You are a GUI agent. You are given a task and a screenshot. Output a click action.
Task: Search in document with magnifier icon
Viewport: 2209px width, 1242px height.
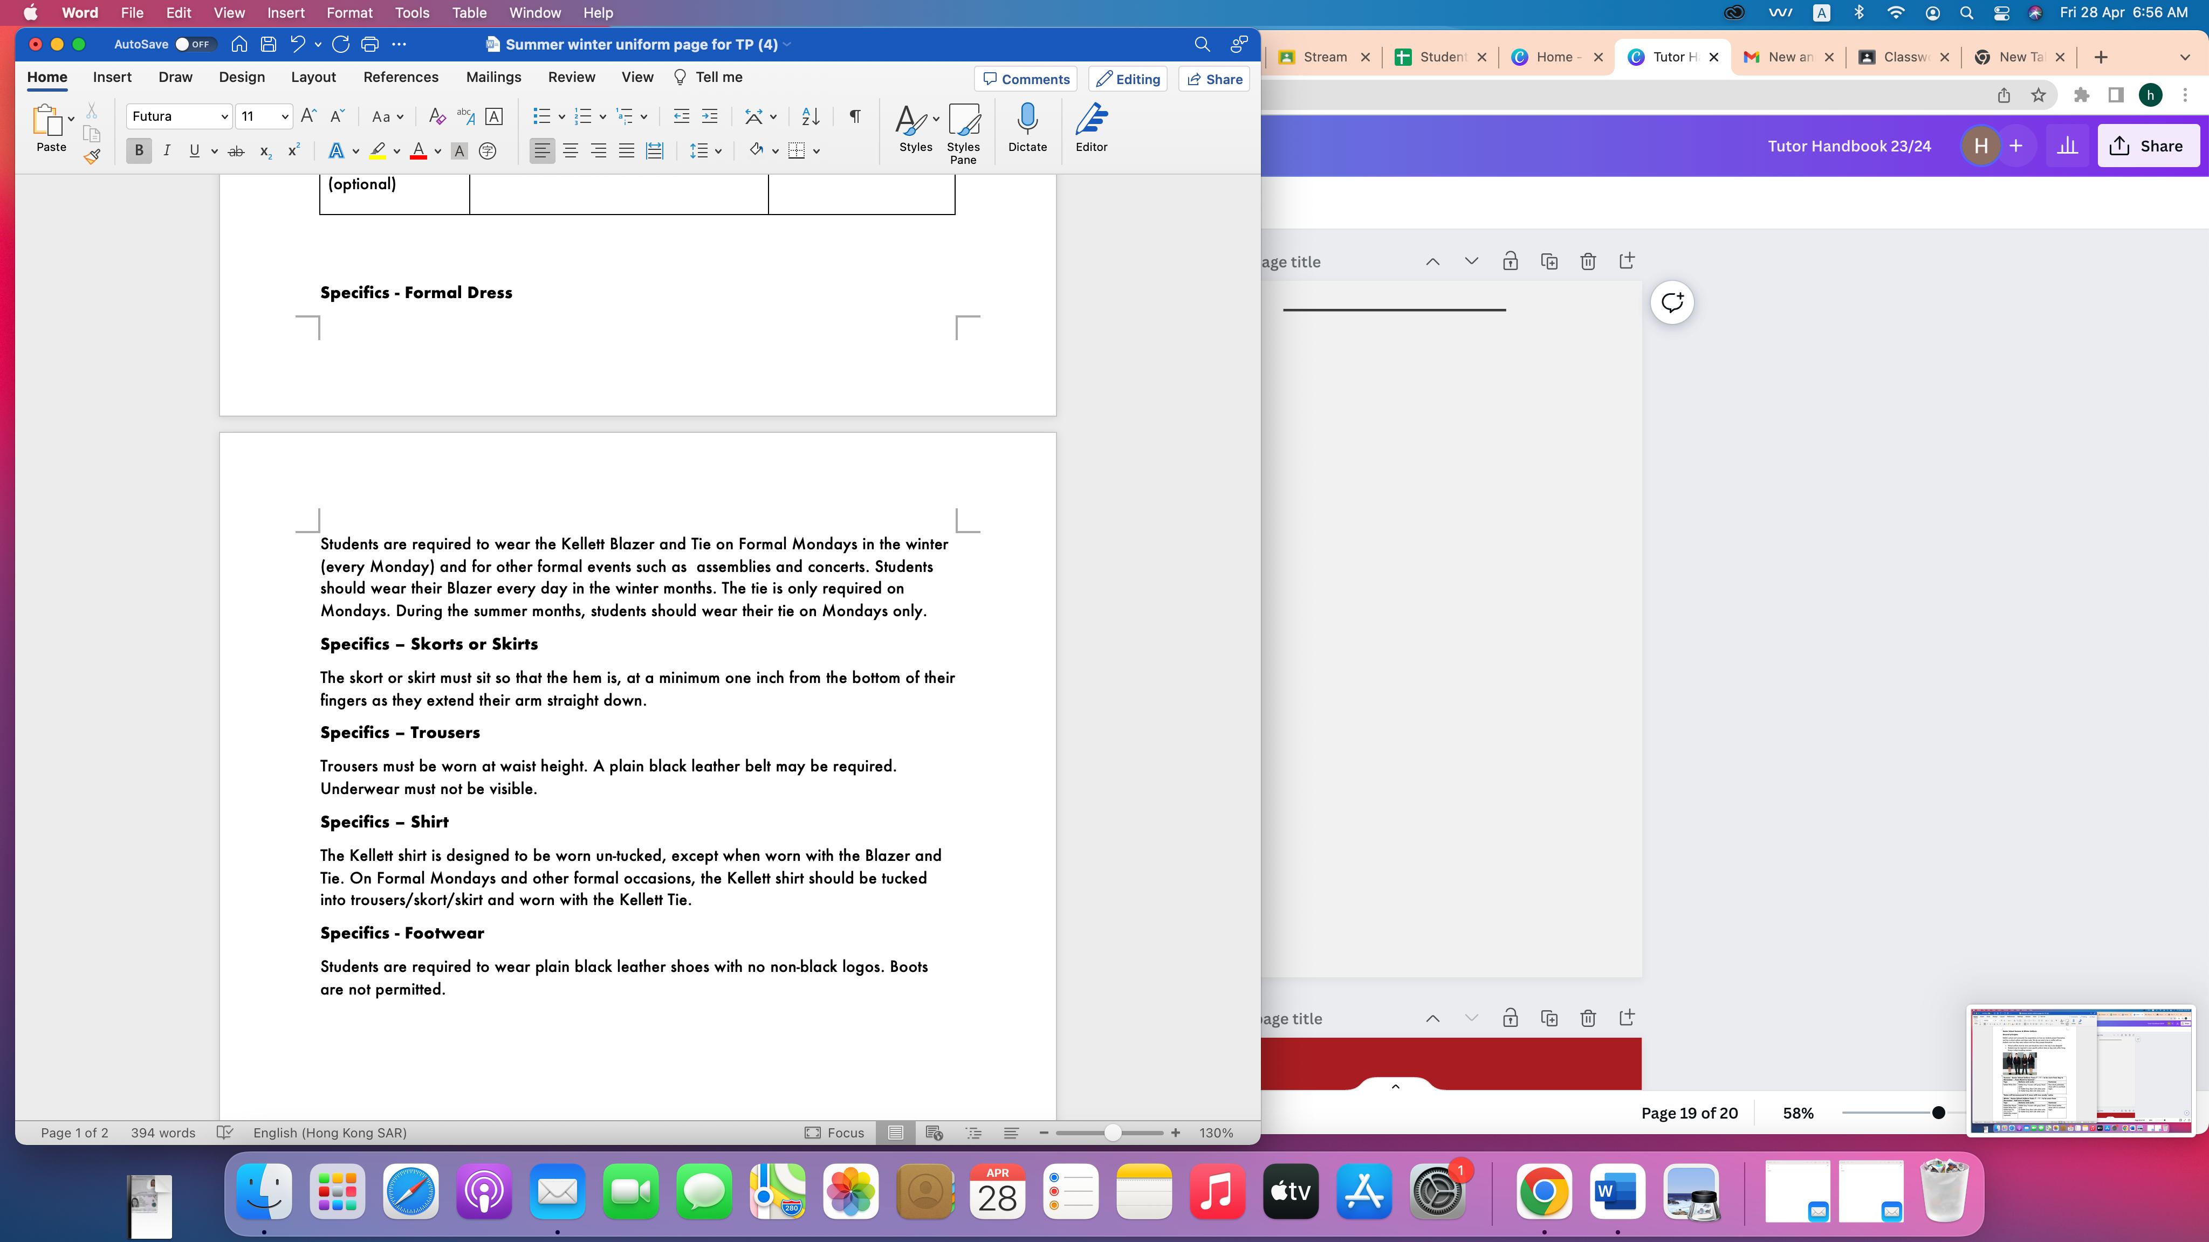pyautogui.click(x=1202, y=45)
